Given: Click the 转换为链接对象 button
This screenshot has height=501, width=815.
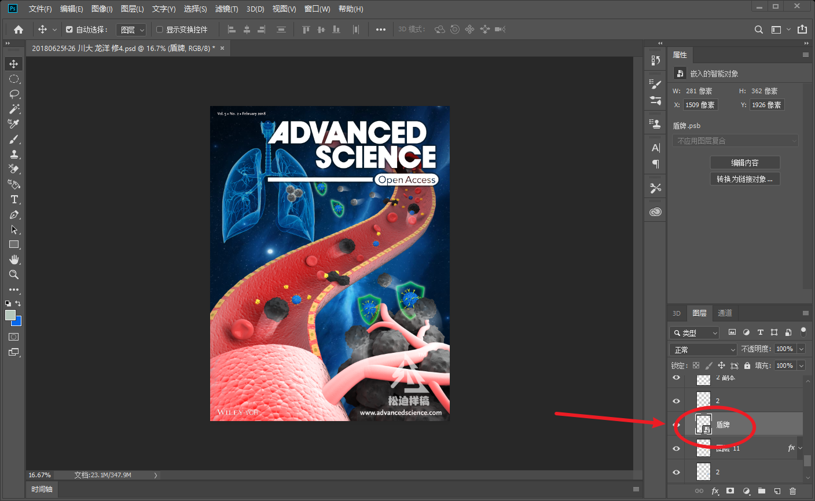Looking at the screenshot, I should pos(745,179).
